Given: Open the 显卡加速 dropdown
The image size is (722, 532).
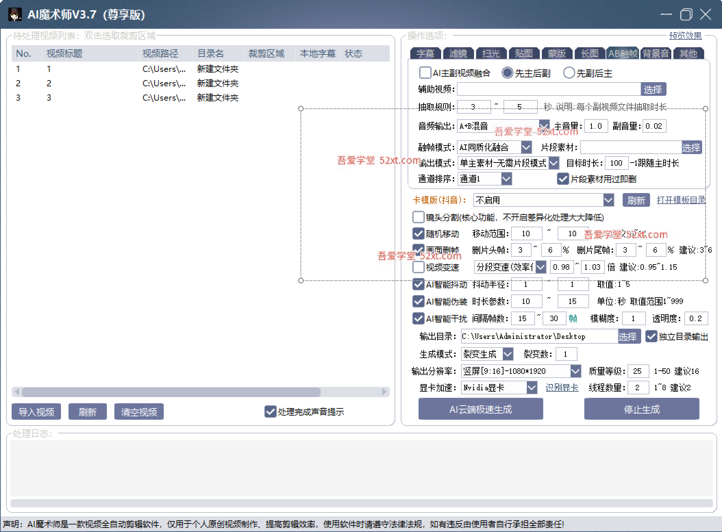Looking at the screenshot, I should pyautogui.click(x=532, y=388).
